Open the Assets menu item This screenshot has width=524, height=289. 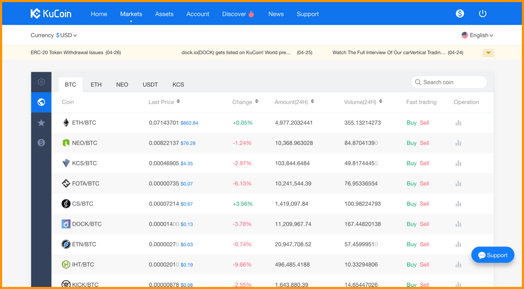164,14
